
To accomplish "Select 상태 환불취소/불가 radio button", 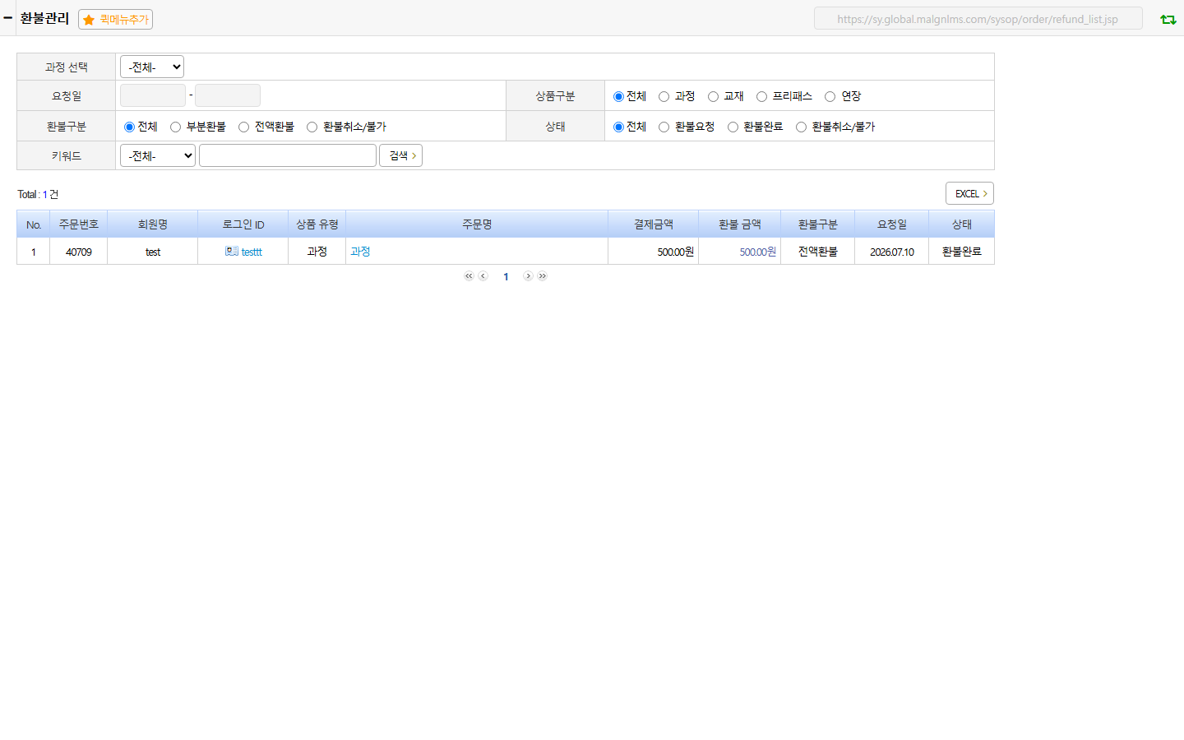I will 801,127.
